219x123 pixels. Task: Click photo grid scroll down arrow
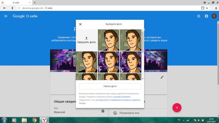click(142, 79)
